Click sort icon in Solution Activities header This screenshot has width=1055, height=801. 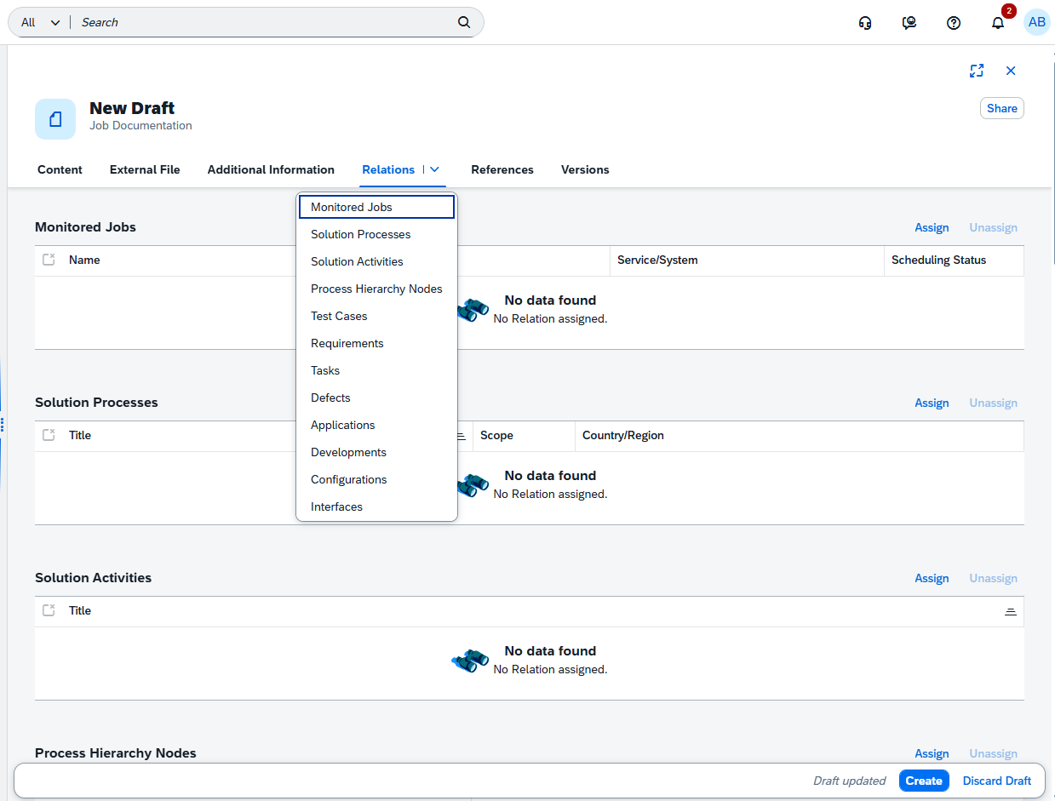click(x=1010, y=611)
